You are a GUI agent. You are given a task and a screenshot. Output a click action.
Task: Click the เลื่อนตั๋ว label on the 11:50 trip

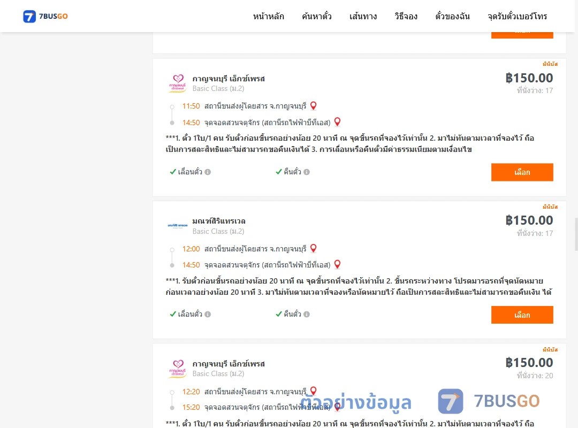tap(190, 172)
